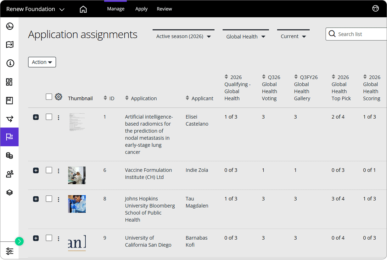Click the Search list input field
This screenshot has width=387, height=260.
pos(356,34)
